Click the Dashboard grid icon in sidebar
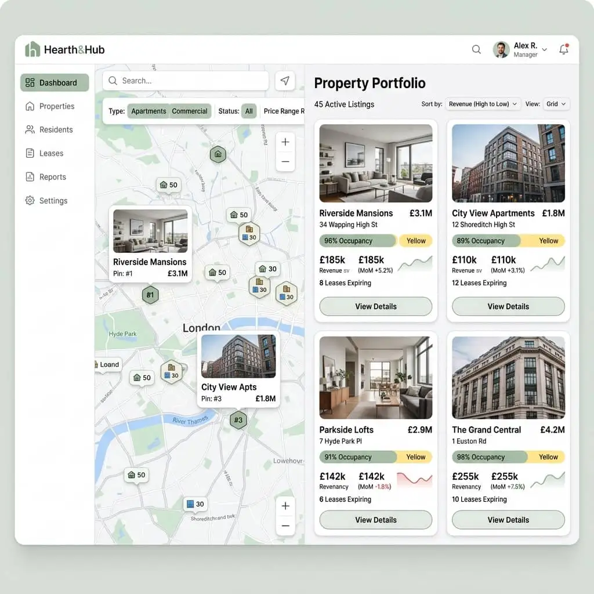Screen dimensions: 594x594 tap(30, 82)
